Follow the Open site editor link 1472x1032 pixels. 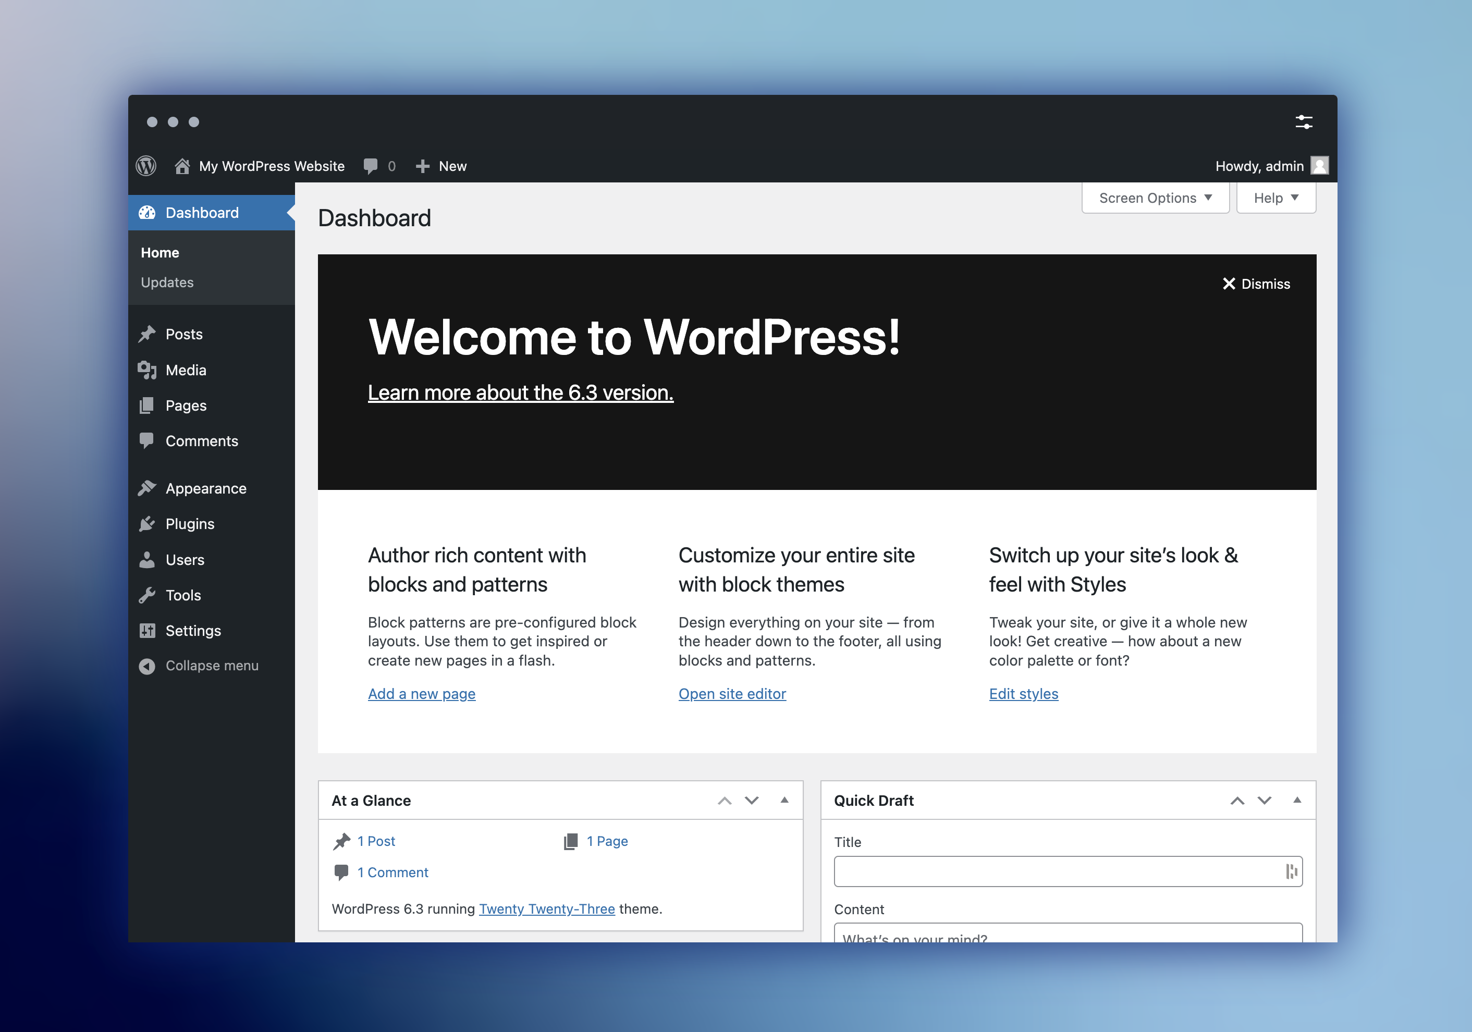click(x=731, y=694)
